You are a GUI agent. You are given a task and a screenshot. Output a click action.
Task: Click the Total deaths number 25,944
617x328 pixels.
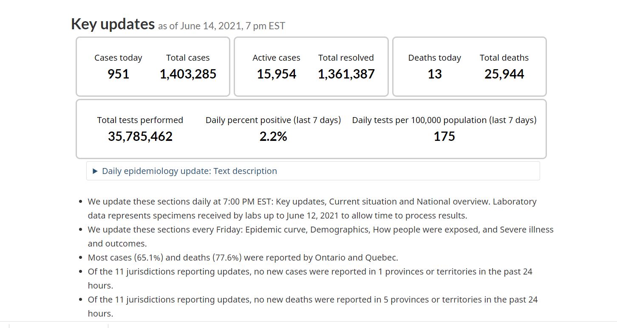pos(504,74)
